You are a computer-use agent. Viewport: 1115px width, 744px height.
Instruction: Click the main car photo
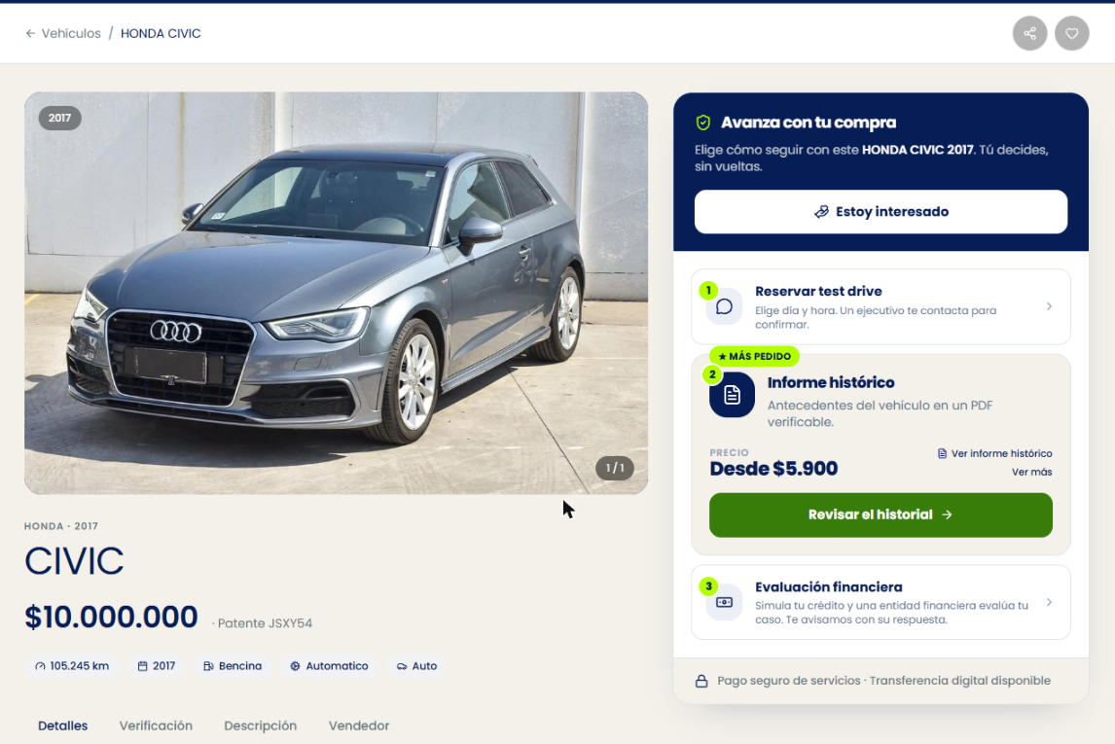(x=336, y=293)
